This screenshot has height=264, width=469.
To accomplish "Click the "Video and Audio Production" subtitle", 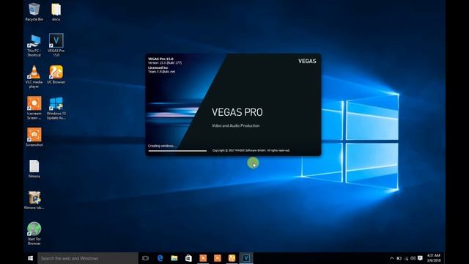I will (236, 125).
